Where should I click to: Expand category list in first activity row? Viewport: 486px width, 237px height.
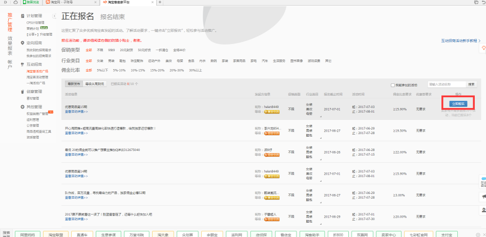321,117
